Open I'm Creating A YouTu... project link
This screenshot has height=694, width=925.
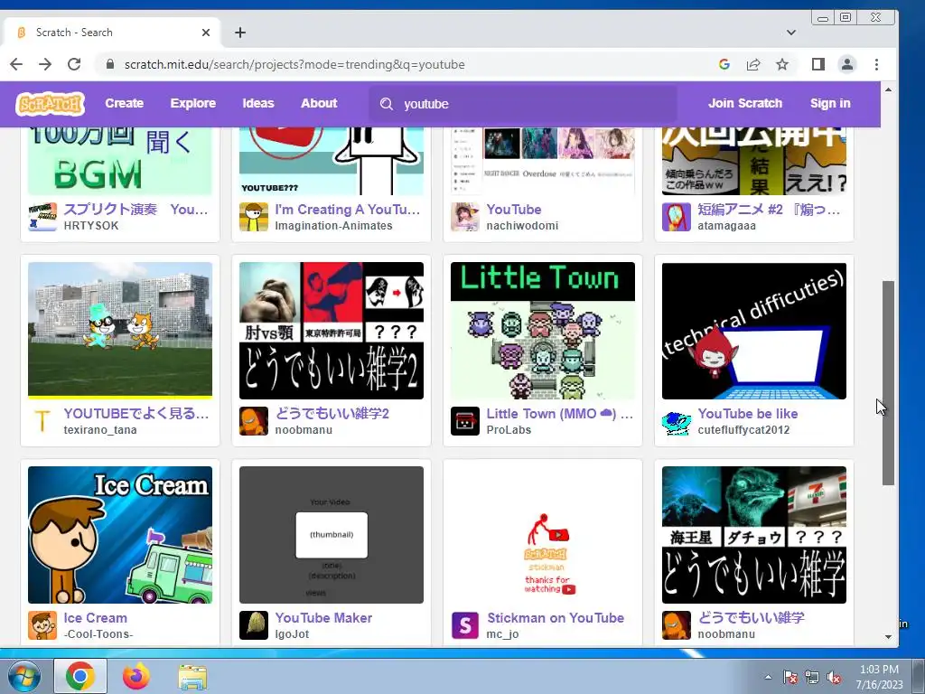tap(348, 210)
